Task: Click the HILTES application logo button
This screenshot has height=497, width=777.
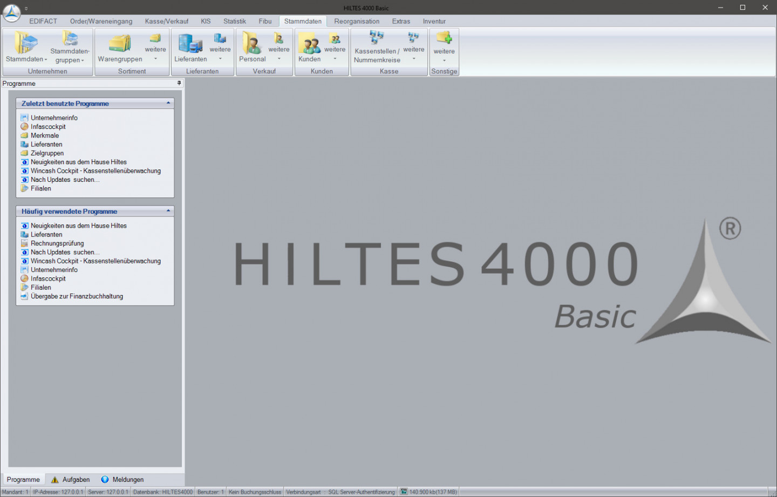Action: point(11,12)
